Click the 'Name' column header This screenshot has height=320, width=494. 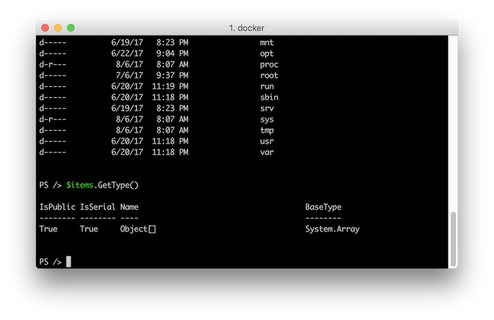[x=129, y=207]
